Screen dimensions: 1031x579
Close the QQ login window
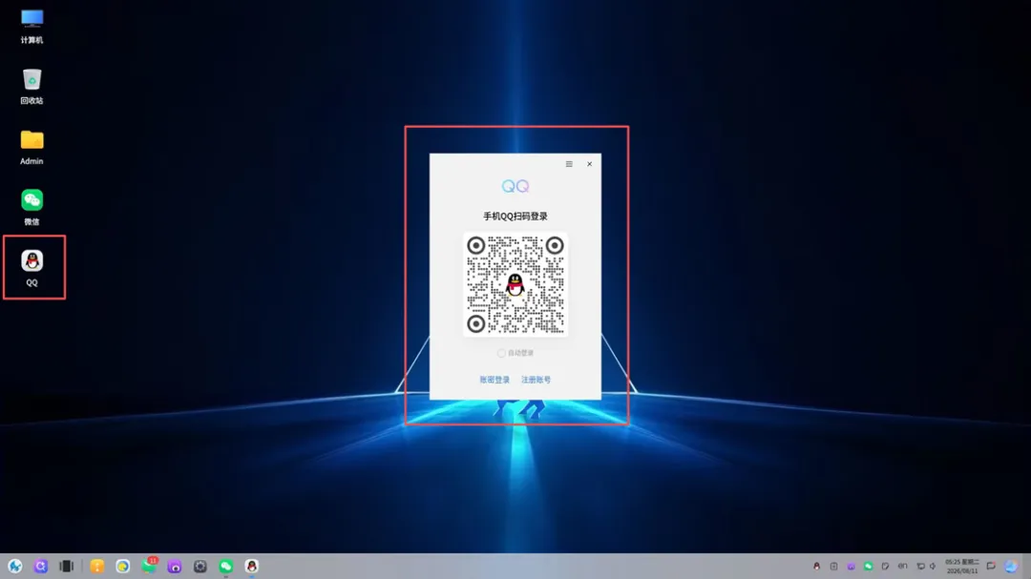(x=589, y=164)
